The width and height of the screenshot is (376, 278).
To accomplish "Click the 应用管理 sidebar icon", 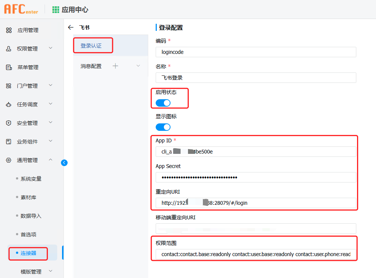I will pos(9,30).
